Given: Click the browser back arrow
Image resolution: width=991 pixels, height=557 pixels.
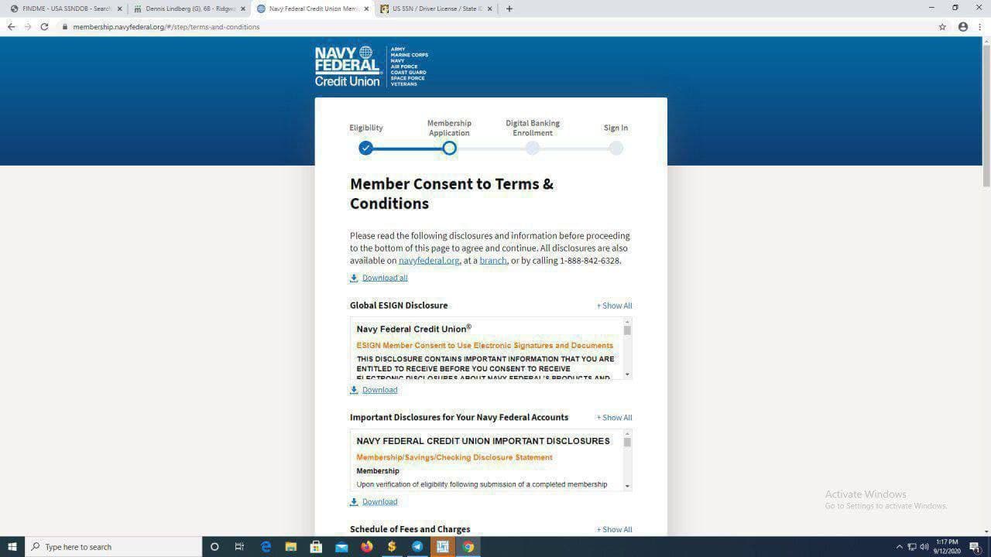Looking at the screenshot, I should (x=11, y=26).
